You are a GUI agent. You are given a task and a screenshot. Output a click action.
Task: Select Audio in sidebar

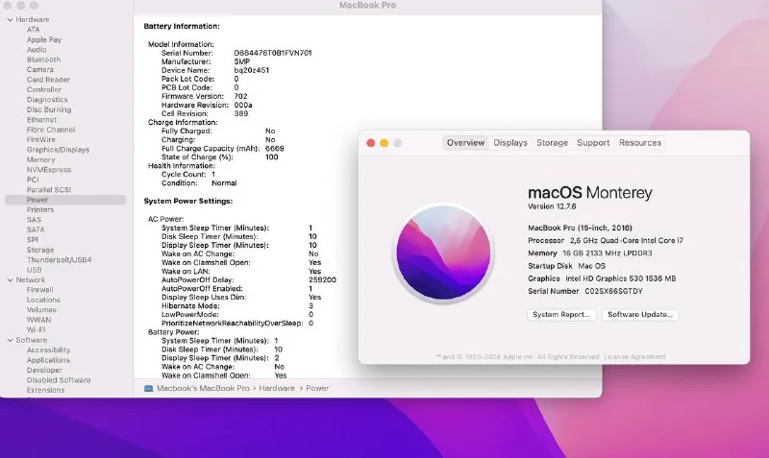37,50
